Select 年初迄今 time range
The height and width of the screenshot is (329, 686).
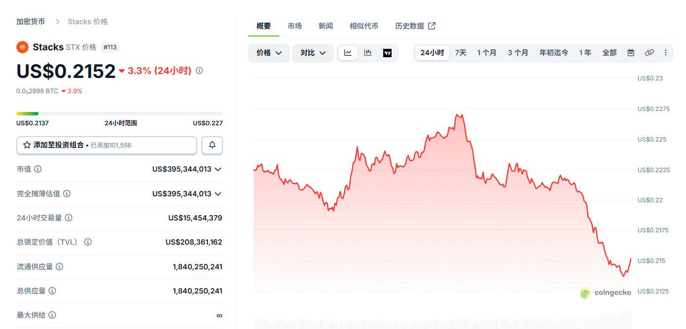(554, 53)
